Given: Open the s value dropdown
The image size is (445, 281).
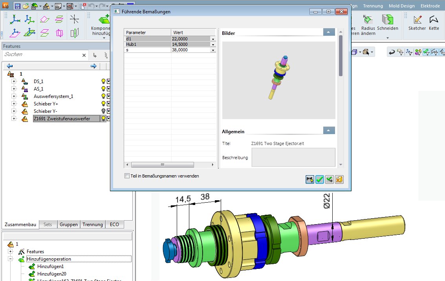Looking at the screenshot, I should [213, 50].
